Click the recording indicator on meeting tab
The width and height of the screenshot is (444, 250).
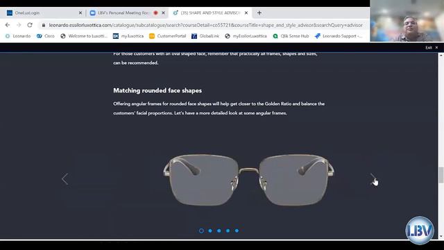pos(155,12)
